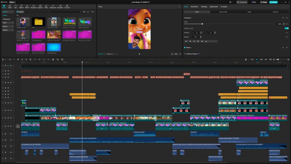Expand the Yours section in sidebar
Image resolution: width=291 pixels, height=164 pixels.
click(8, 23)
